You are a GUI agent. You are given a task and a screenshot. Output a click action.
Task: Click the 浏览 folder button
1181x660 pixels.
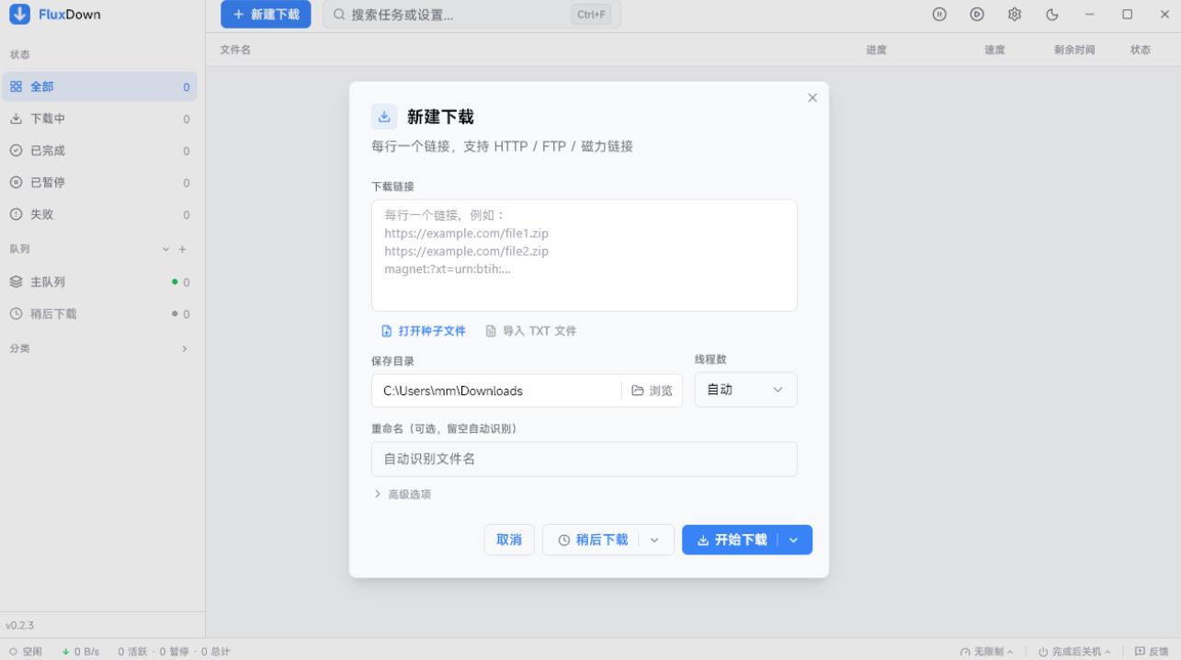652,391
